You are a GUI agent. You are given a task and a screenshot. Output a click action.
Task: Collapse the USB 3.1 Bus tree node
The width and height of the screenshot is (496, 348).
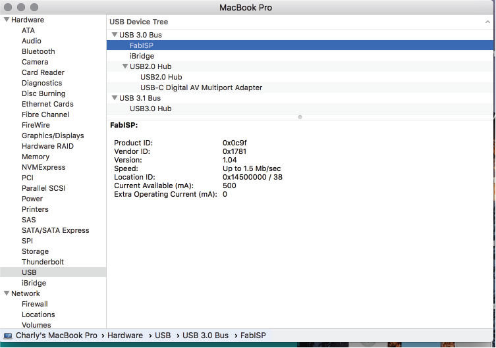(115, 98)
